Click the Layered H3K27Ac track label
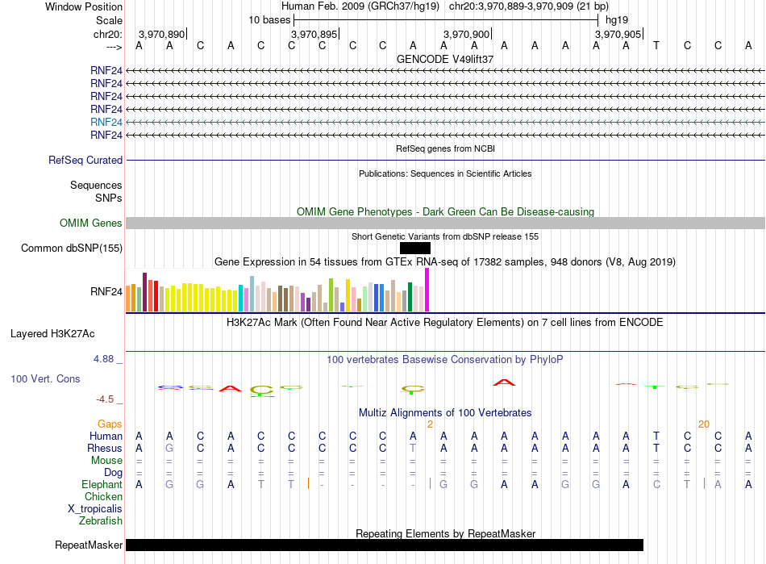 click(x=52, y=334)
